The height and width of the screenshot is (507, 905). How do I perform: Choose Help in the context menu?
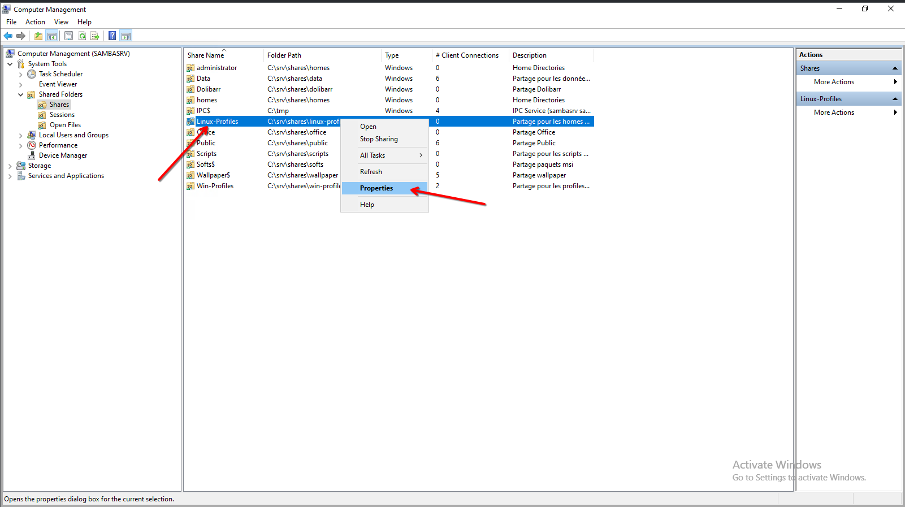(384, 205)
